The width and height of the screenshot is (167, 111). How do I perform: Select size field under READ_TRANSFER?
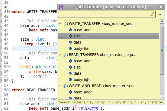[x=77, y=67]
